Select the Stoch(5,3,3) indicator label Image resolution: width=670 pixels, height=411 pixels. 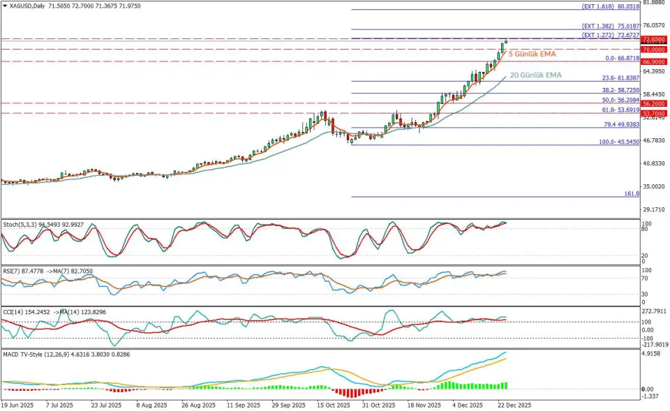pos(22,225)
